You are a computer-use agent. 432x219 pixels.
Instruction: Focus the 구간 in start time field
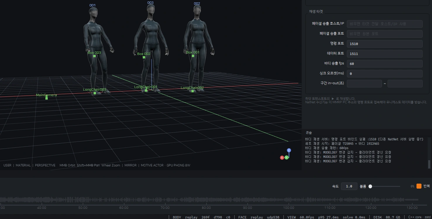[x=364, y=84]
